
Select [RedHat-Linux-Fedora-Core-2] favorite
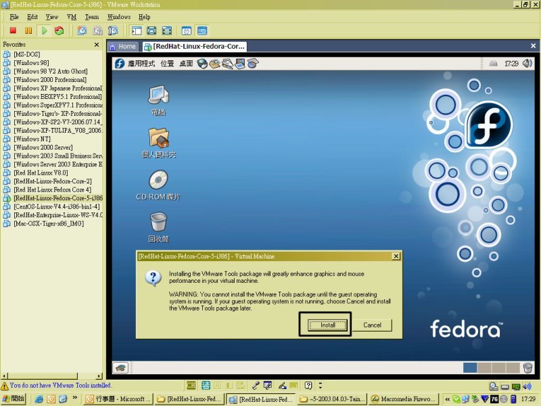[x=53, y=181]
